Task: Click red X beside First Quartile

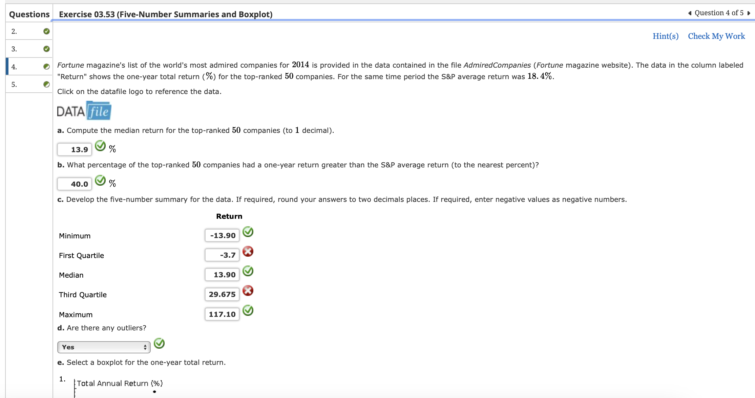Action: (248, 252)
